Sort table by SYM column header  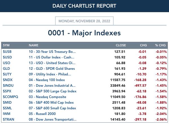6,45
